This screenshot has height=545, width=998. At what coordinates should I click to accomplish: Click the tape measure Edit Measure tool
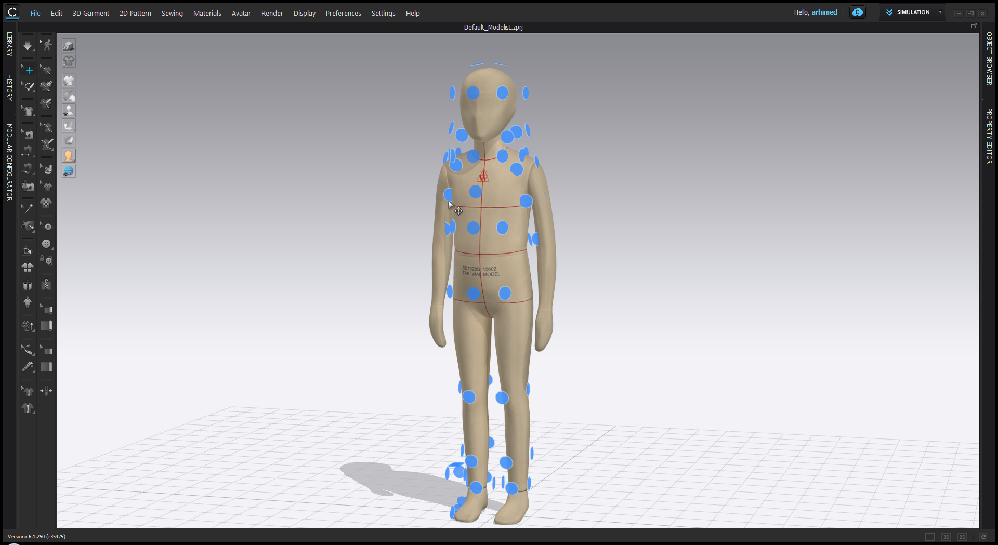(x=28, y=367)
